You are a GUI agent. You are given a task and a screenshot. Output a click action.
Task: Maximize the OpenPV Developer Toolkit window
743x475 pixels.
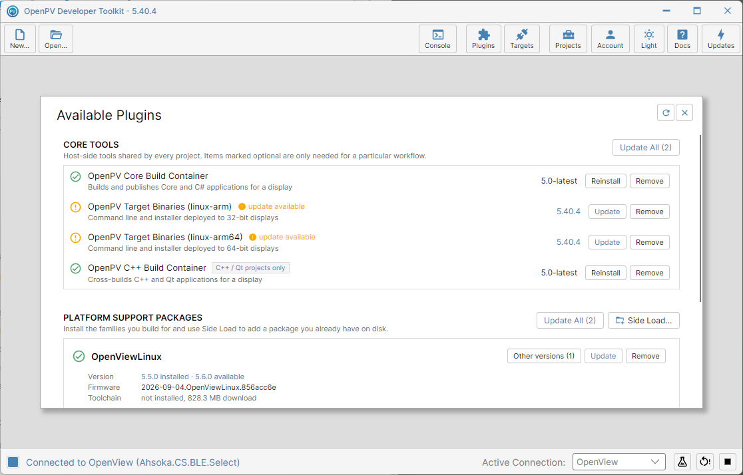pos(696,11)
